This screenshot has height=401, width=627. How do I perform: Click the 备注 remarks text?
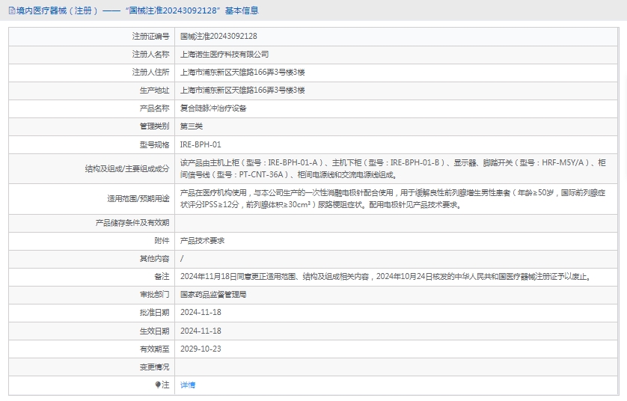(x=385, y=276)
